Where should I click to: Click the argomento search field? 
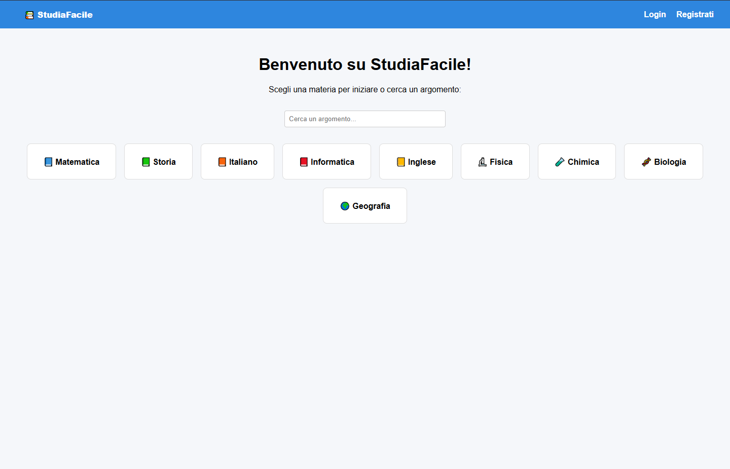click(x=364, y=119)
